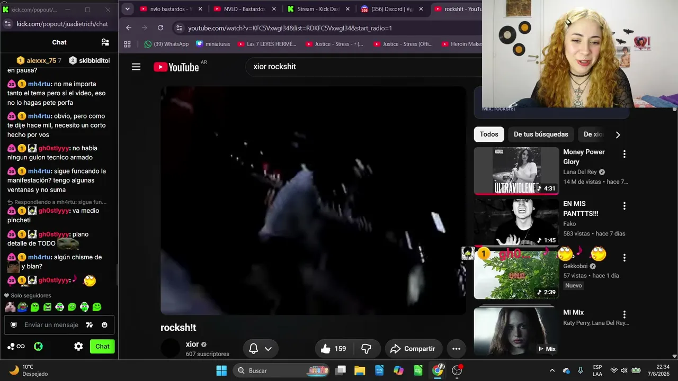Click the browser address bar URL

290,28
